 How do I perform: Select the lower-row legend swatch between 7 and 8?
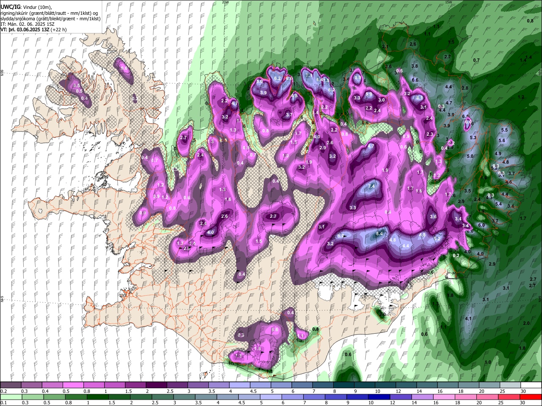tap(315, 397)
